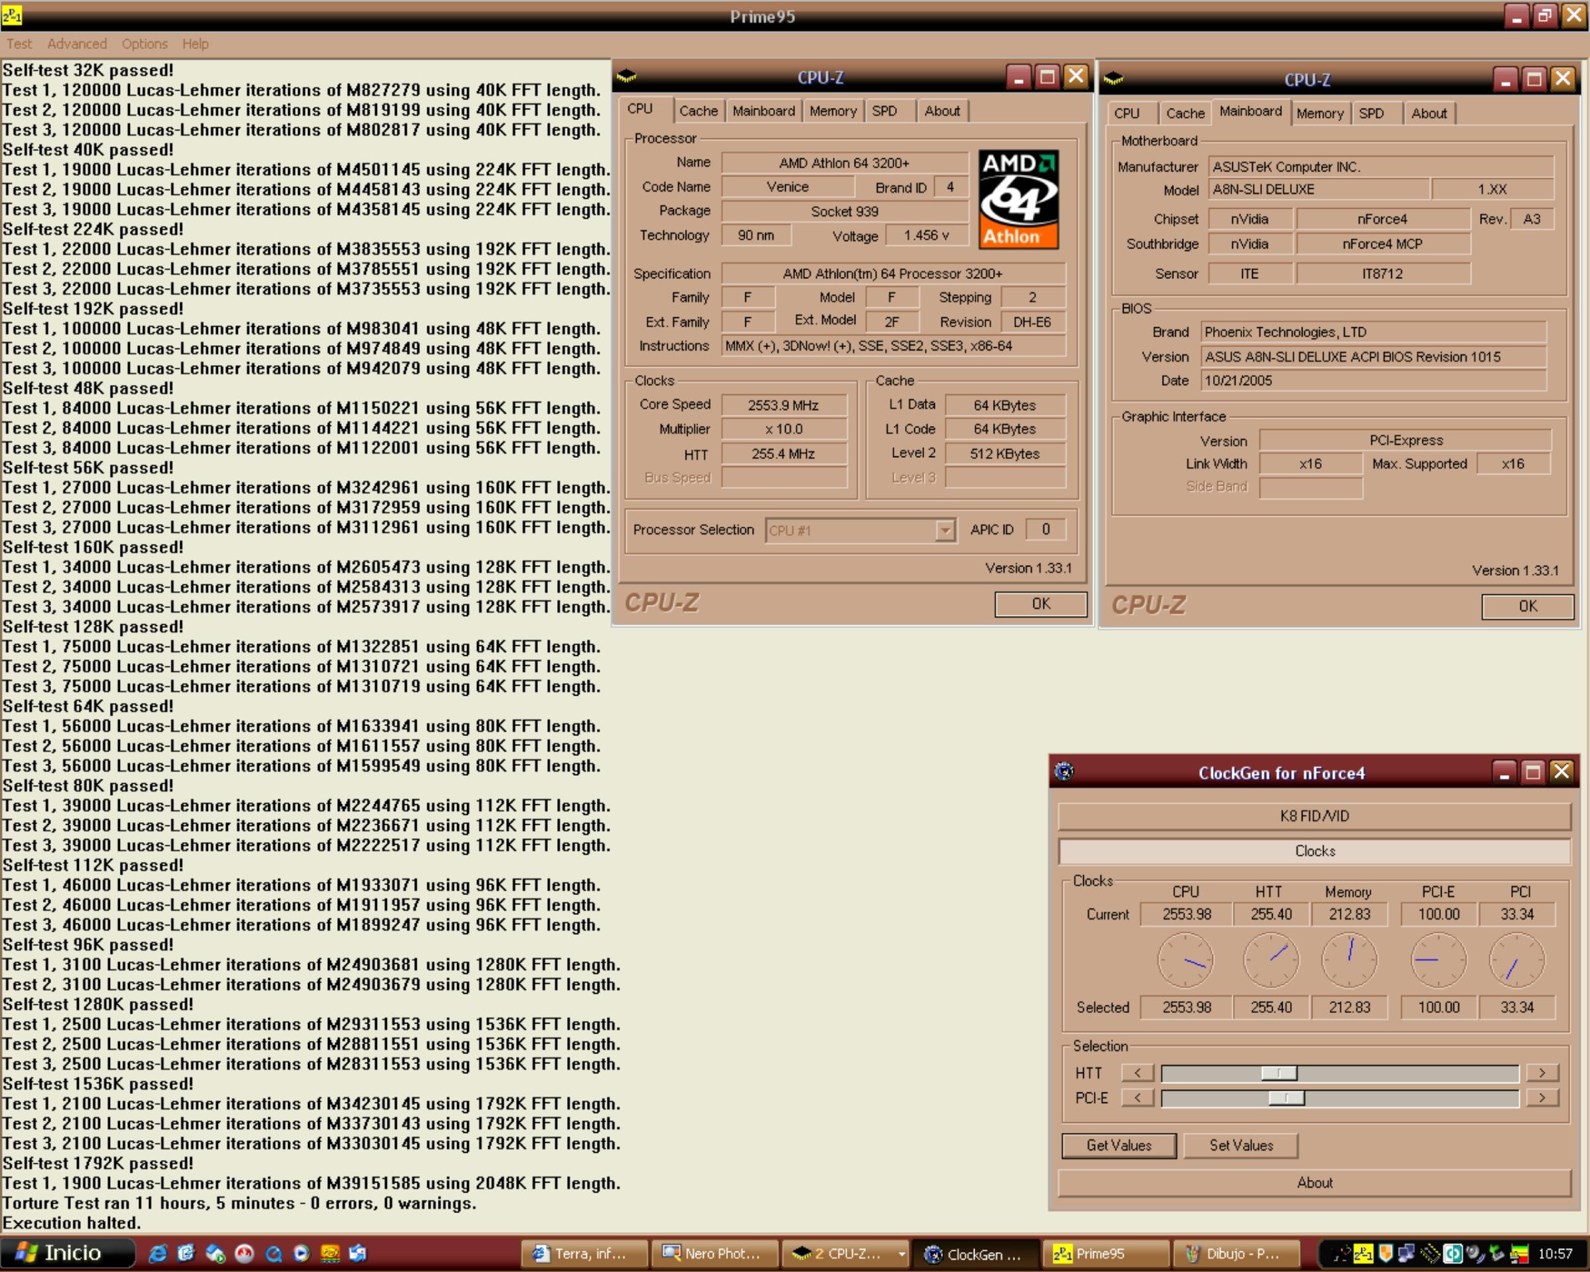Expand the K8 FID/VID section

[1314, 816]
